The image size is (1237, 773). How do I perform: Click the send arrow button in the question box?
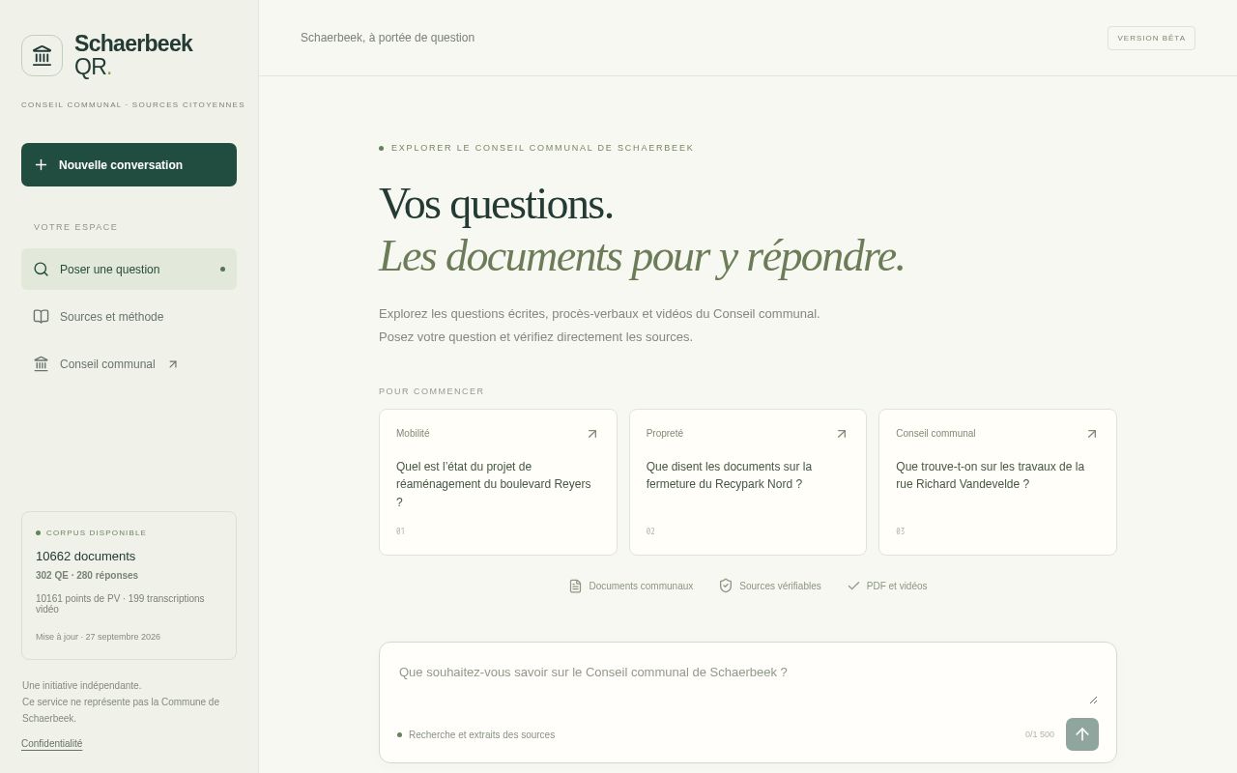1082,734
